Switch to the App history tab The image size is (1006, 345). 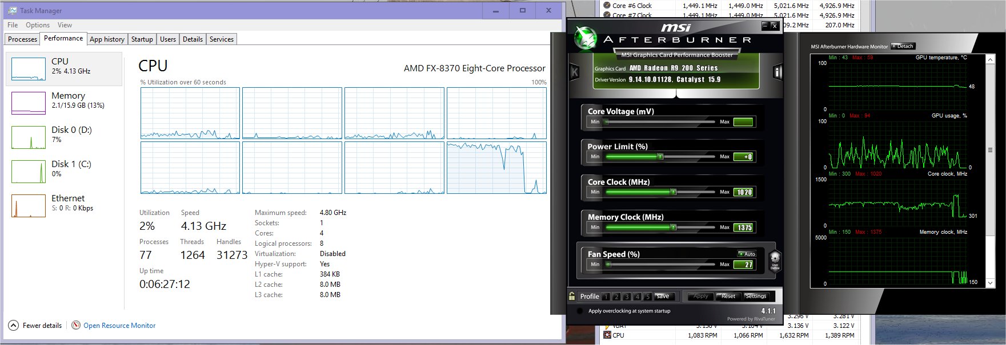[107, 39]
